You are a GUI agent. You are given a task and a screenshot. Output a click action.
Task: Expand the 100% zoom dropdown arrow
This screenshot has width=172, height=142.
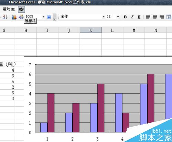(43, 17)
